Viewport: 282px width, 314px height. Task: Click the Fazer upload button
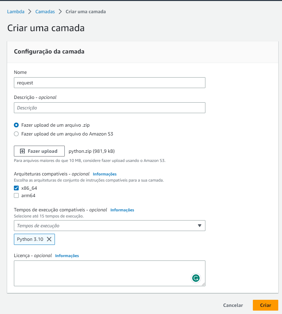point(39,151)
